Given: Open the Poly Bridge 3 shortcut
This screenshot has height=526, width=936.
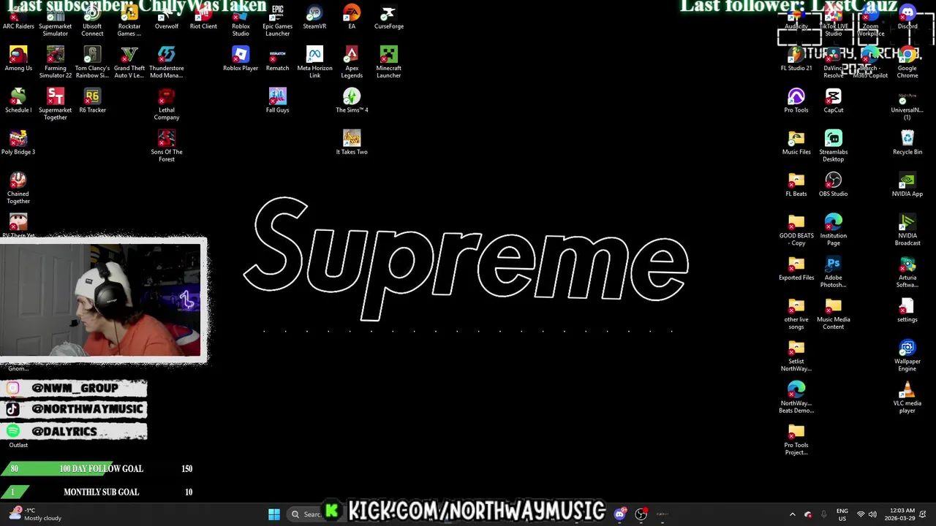Looking at the screenshot, I should [x=18, y=142].
